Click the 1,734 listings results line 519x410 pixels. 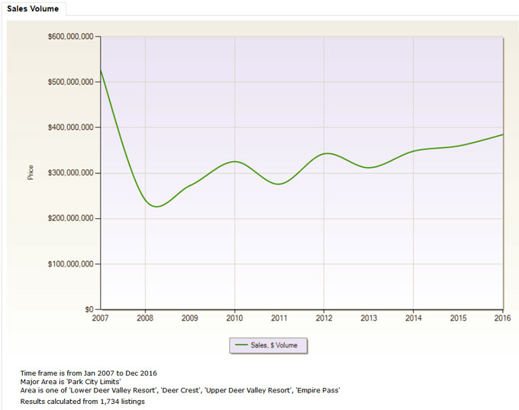[82, 402]
